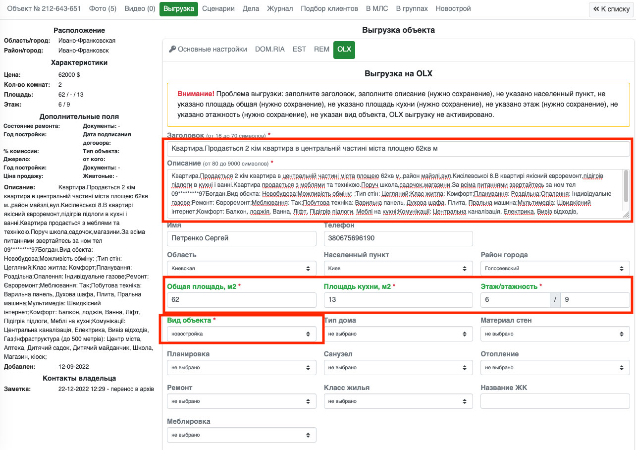This screenshot has width=636, height=450.
Task: Switch to Видео (0) tab
Action: pyautogui.click(x=140, y=9)
